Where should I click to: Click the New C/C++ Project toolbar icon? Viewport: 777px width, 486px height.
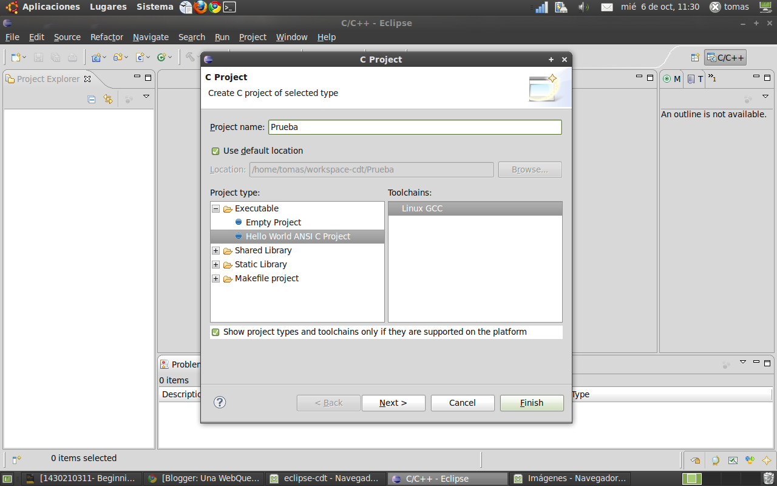point(96,58)
